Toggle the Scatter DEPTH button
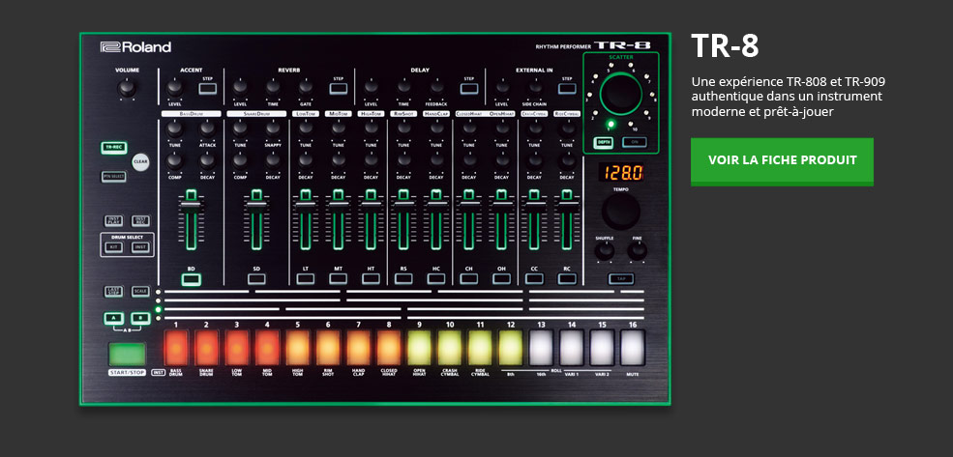 (603, 143)
